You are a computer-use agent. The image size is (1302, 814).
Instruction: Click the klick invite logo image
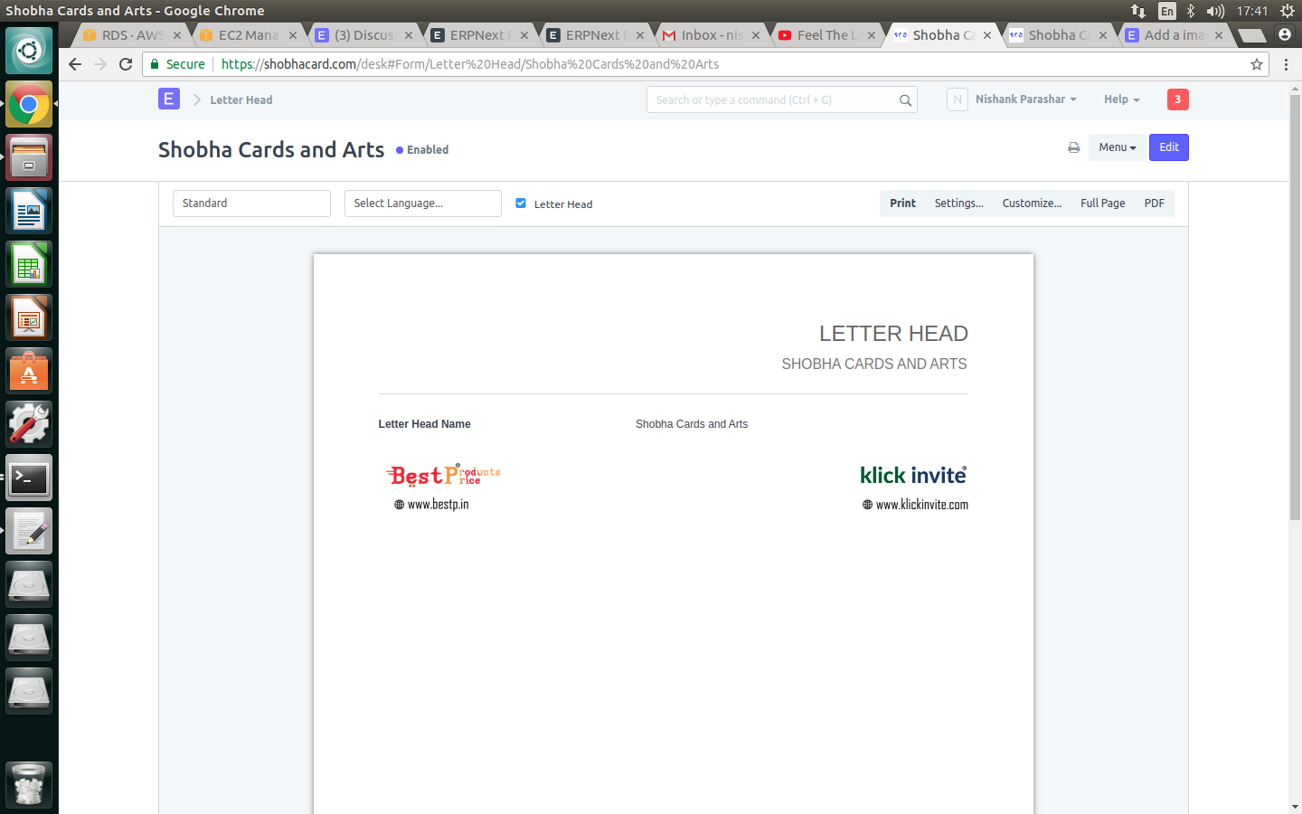913,475
